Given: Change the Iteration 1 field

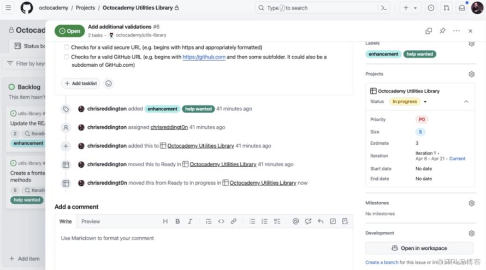Looking at the screenshot, I should tap(441, 156).
